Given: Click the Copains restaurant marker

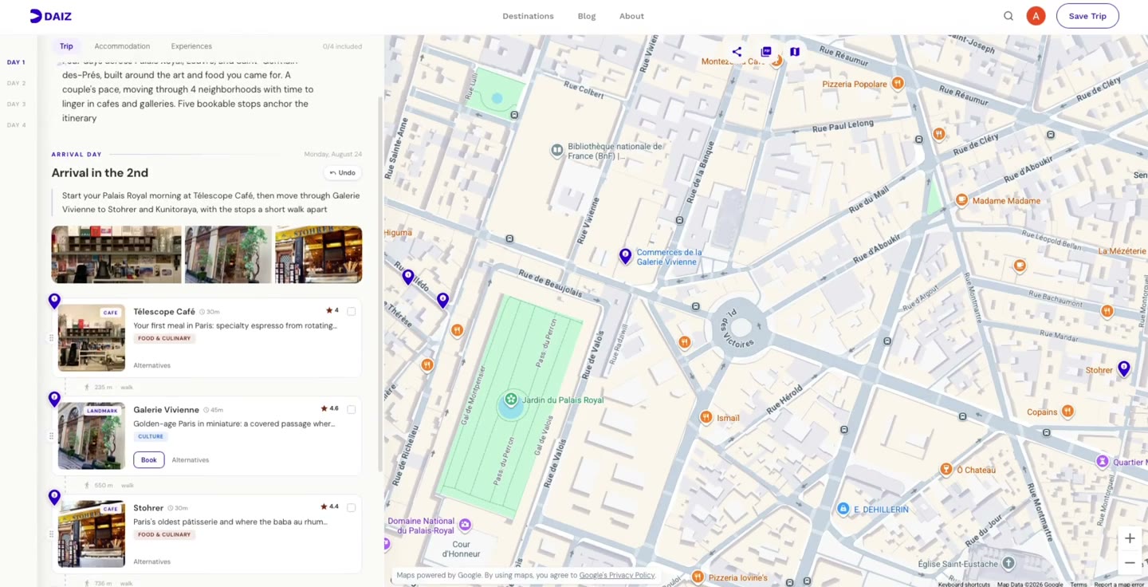Looking at the screenshot, I should (x=1067, y=412).
